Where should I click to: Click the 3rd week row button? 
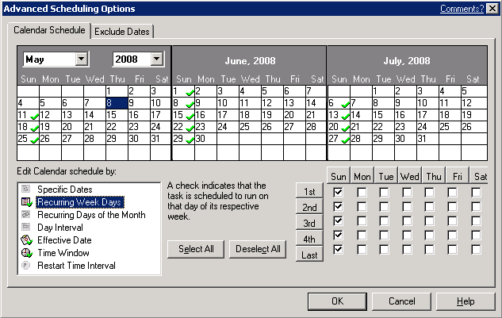[x=309, y=223]
